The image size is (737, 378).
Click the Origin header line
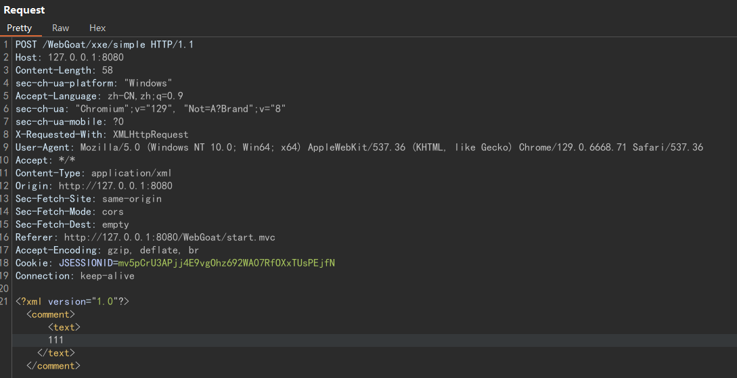pos(93,186)
